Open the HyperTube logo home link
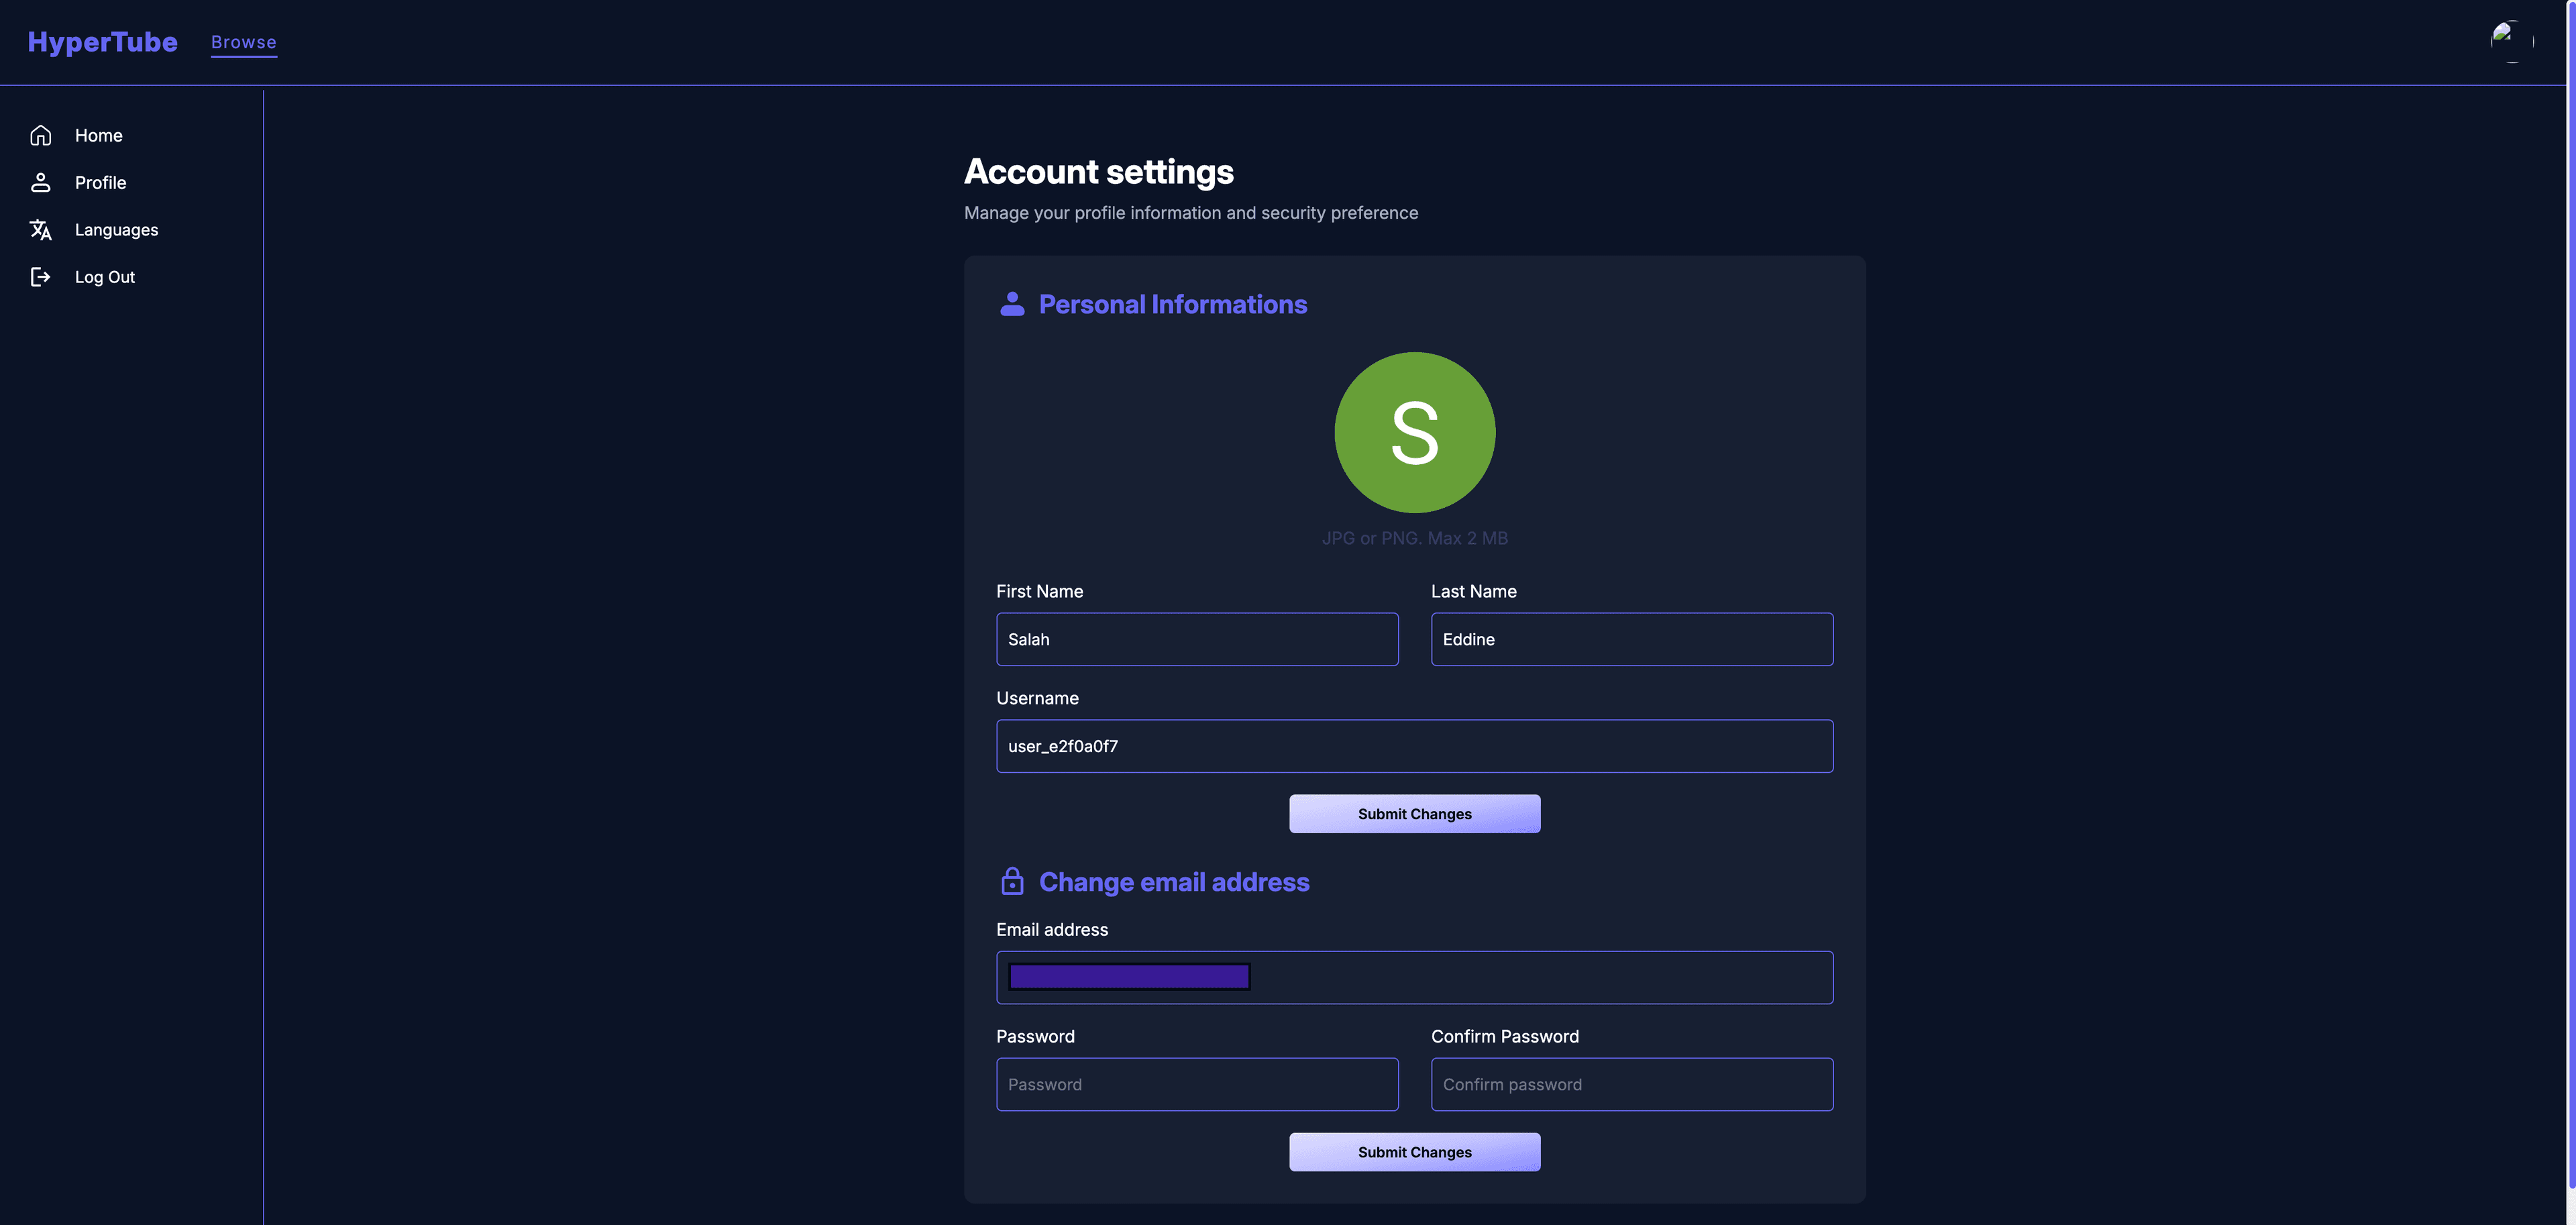The height and width of the screenshot is (1225, 2576). tap(103, 42)
